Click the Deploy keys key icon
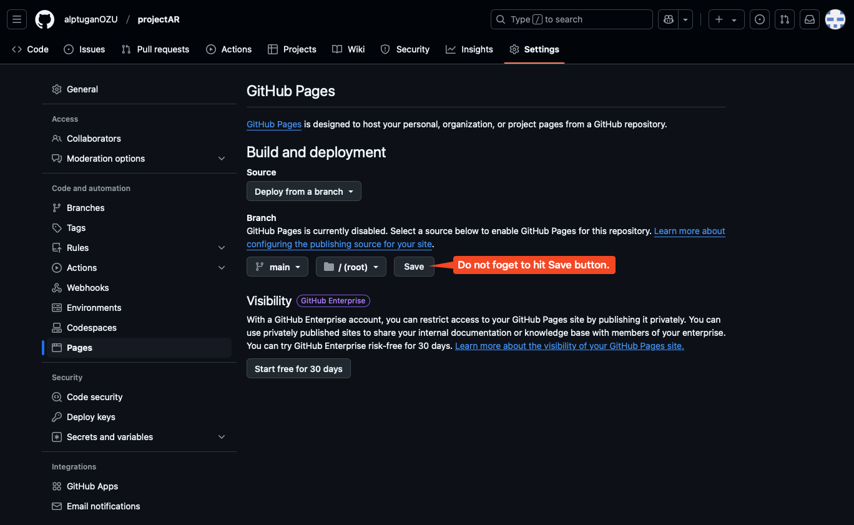 [x=57, y=417]
